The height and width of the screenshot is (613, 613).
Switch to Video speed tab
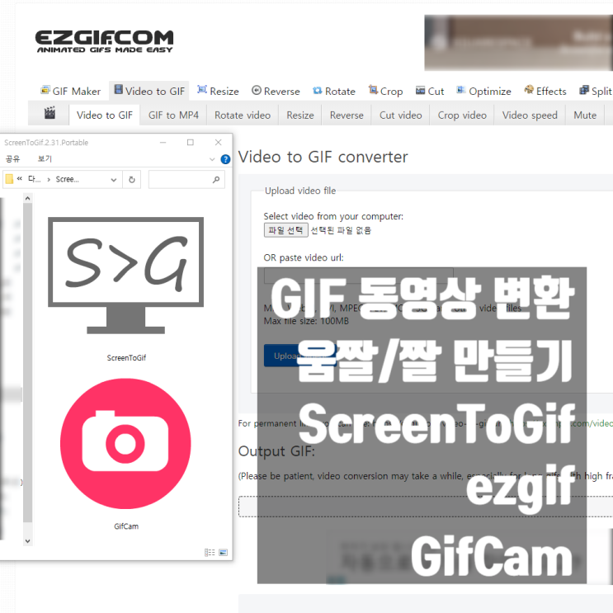[x=530, y=115]
